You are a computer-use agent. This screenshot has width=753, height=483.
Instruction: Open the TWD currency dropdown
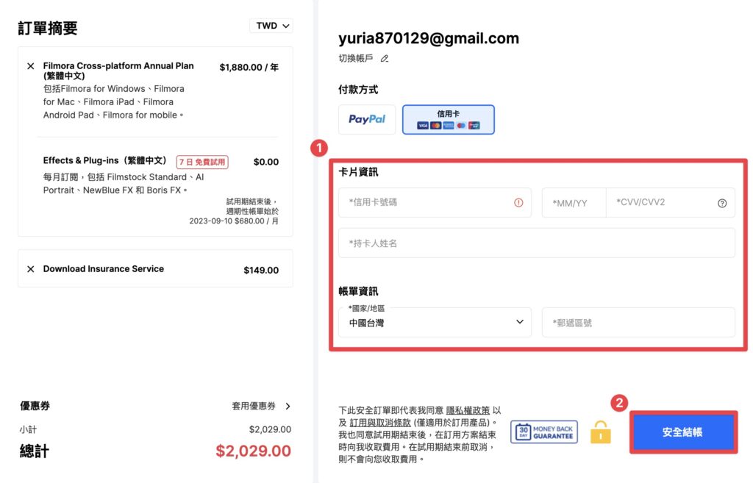[x=271, y=26]
